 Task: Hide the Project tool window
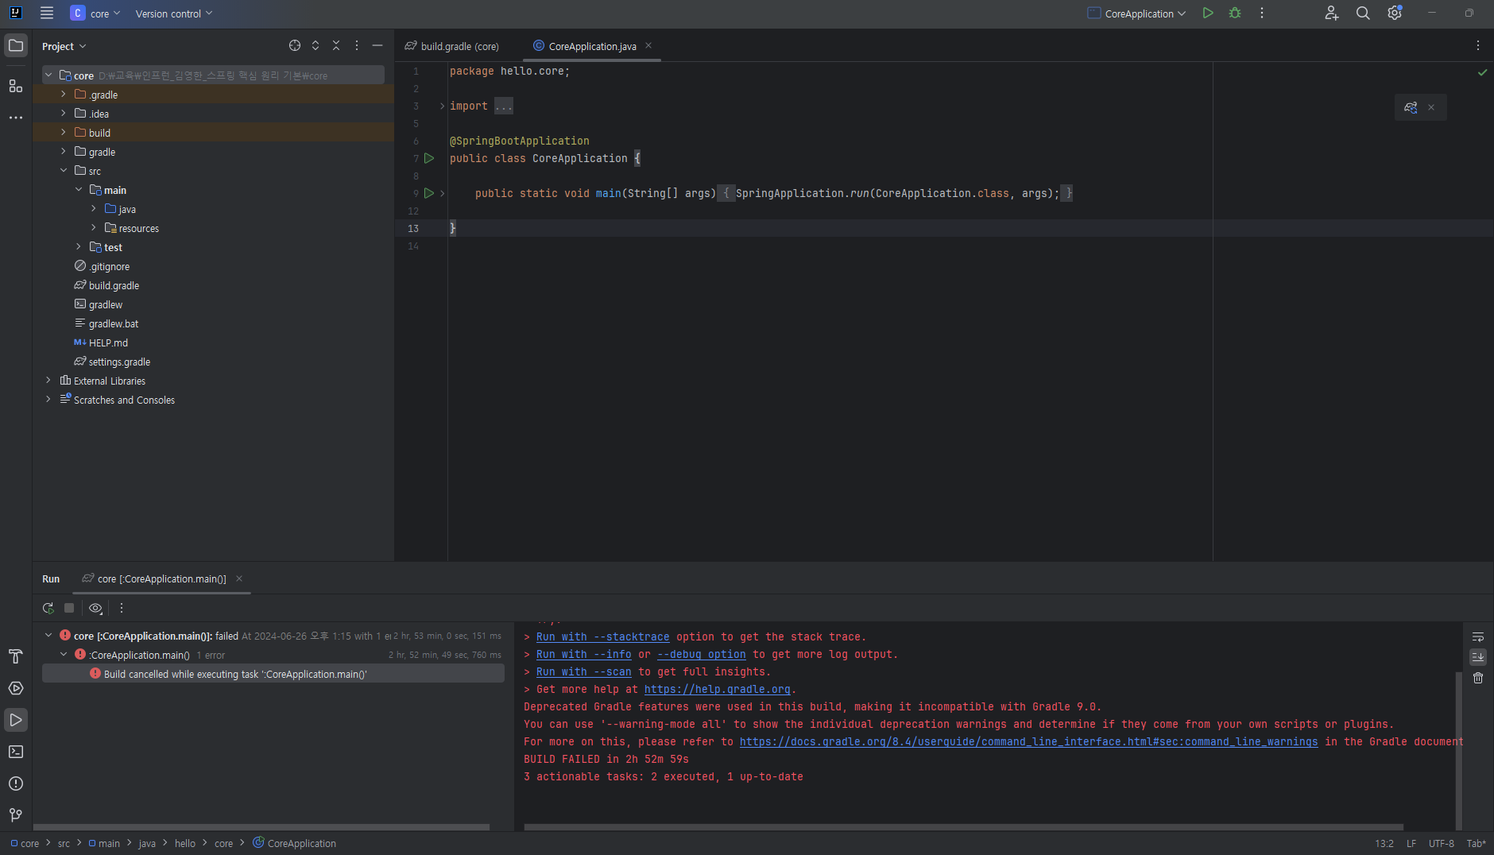coord(377,45)
